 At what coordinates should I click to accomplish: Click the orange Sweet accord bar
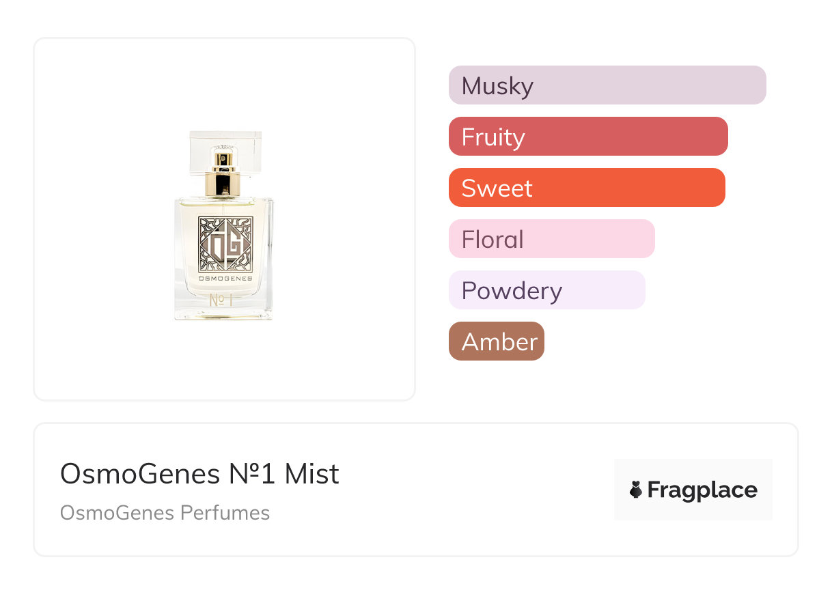(586, 188)
